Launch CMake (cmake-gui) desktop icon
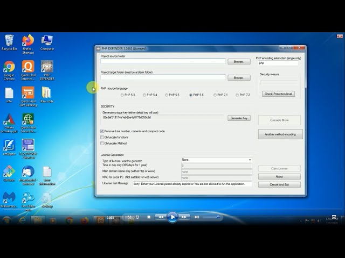 (x=9, y=123)
